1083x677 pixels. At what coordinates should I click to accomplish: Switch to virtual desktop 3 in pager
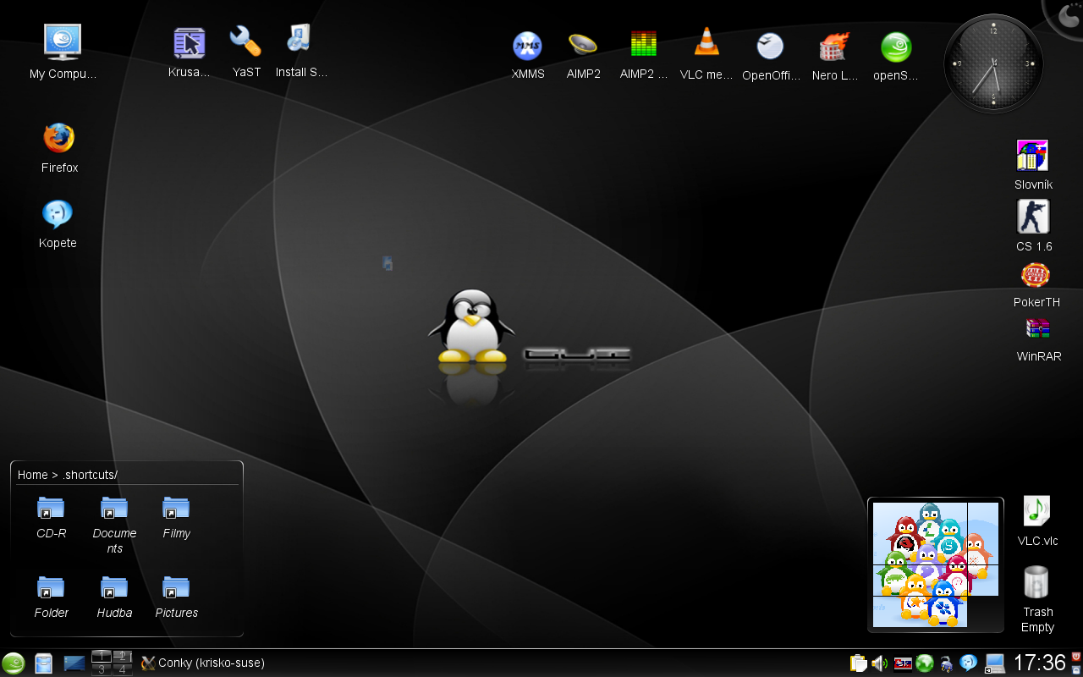[x=102, y=669]
